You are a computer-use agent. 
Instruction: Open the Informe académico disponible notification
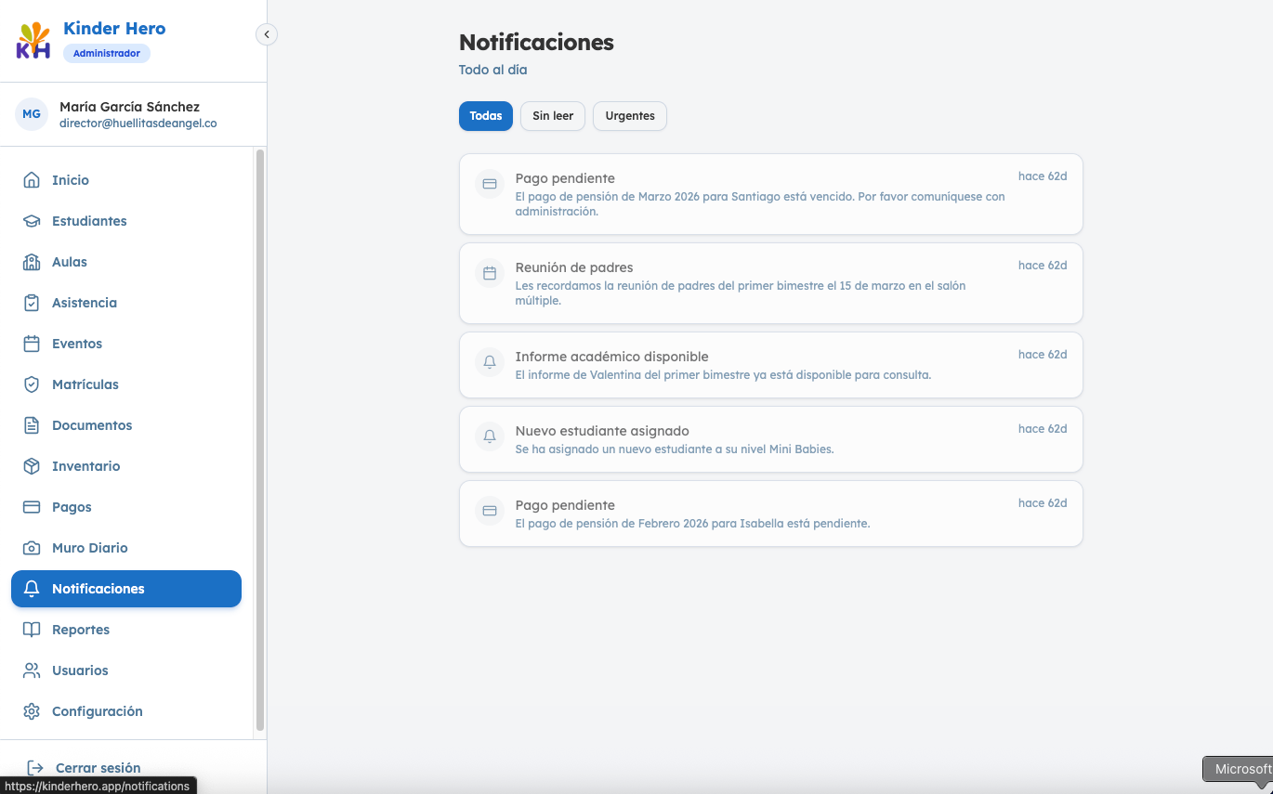[x=771, y=365]
